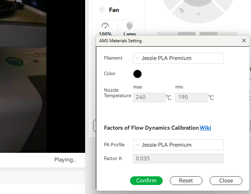This screenshot has width=251, height=194.
Task: Open the 100% print speed gauge icon
Action: (x=105, y=26)
